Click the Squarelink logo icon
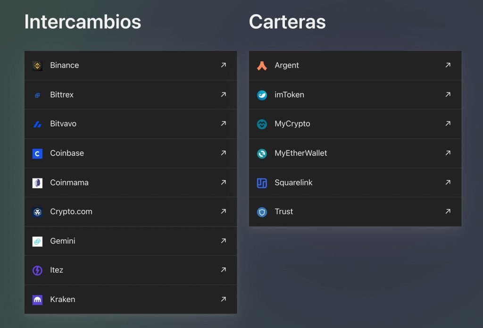The height and width of the screenshot is (328, 483). click(x=262, y=183)
